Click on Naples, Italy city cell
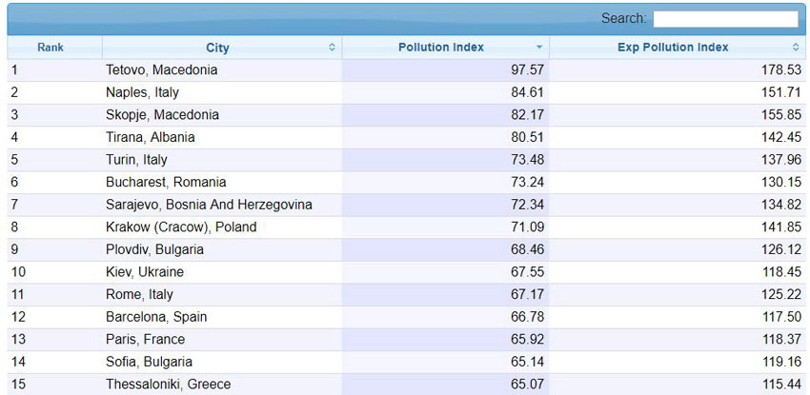 [x=142, y=93]
